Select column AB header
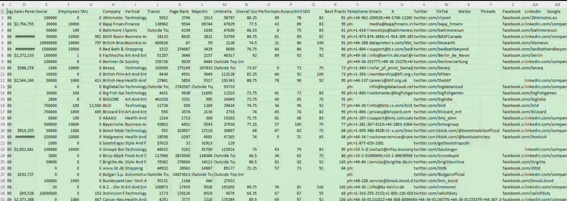Image resolution: width=567 pixels, height=201 pixels. coord(557,5)
